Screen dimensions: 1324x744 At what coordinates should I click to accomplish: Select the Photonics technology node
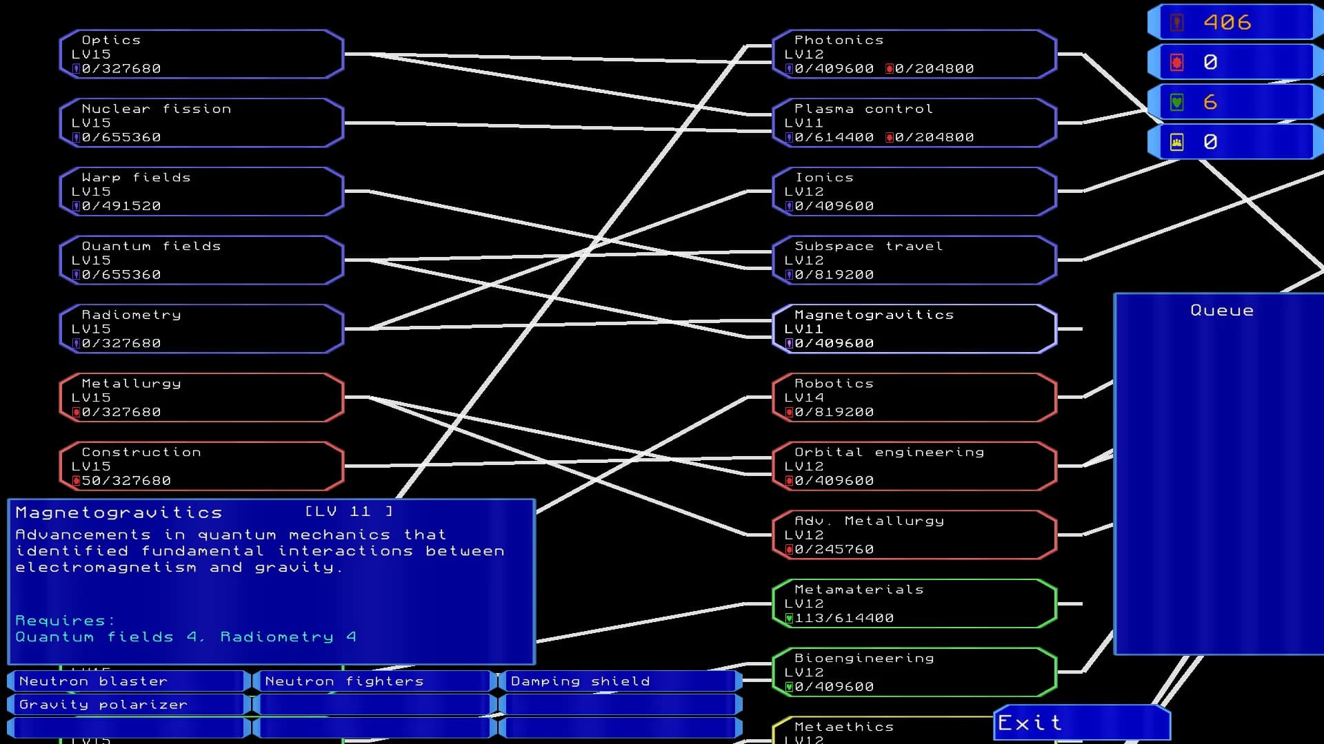point(914,54)
